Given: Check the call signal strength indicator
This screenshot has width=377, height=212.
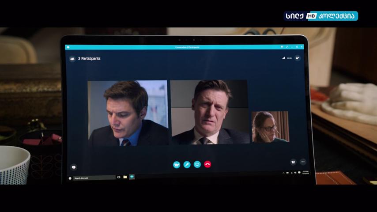Looking at the screenshot, I should click(284, 58).
